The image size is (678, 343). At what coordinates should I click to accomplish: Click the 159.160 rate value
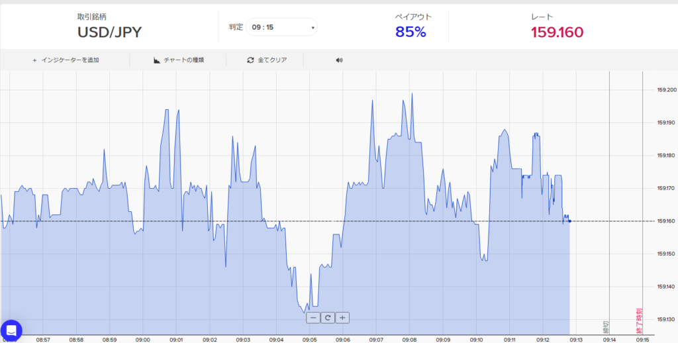coord(557,32)
